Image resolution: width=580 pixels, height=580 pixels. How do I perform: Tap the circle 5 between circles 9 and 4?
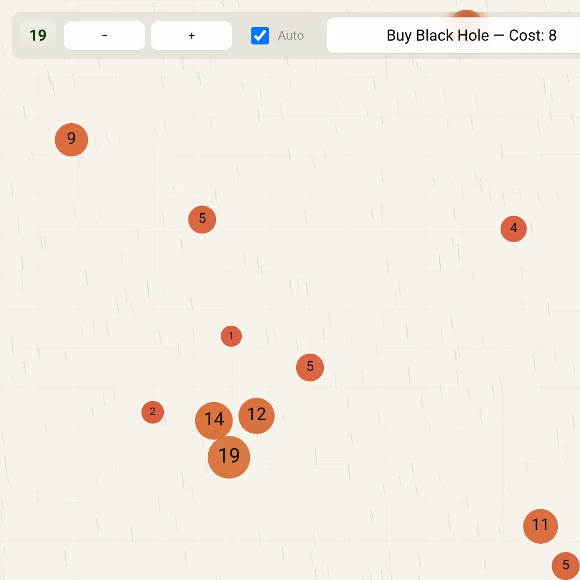tap(202, 219)
